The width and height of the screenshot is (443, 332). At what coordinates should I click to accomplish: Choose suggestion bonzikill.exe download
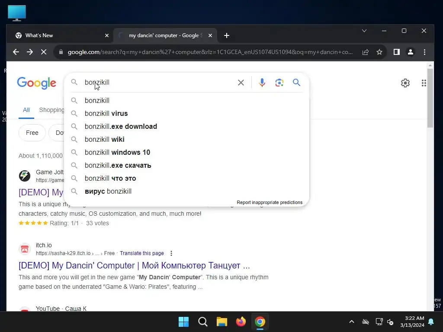coord(187,127)
